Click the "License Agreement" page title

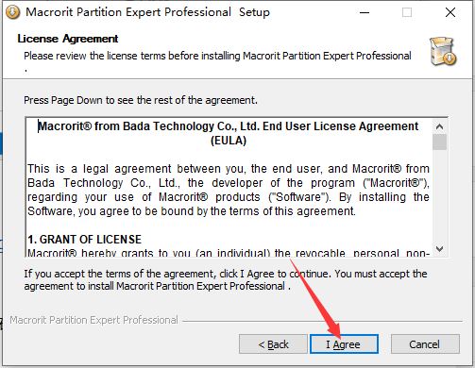point(68,39)
